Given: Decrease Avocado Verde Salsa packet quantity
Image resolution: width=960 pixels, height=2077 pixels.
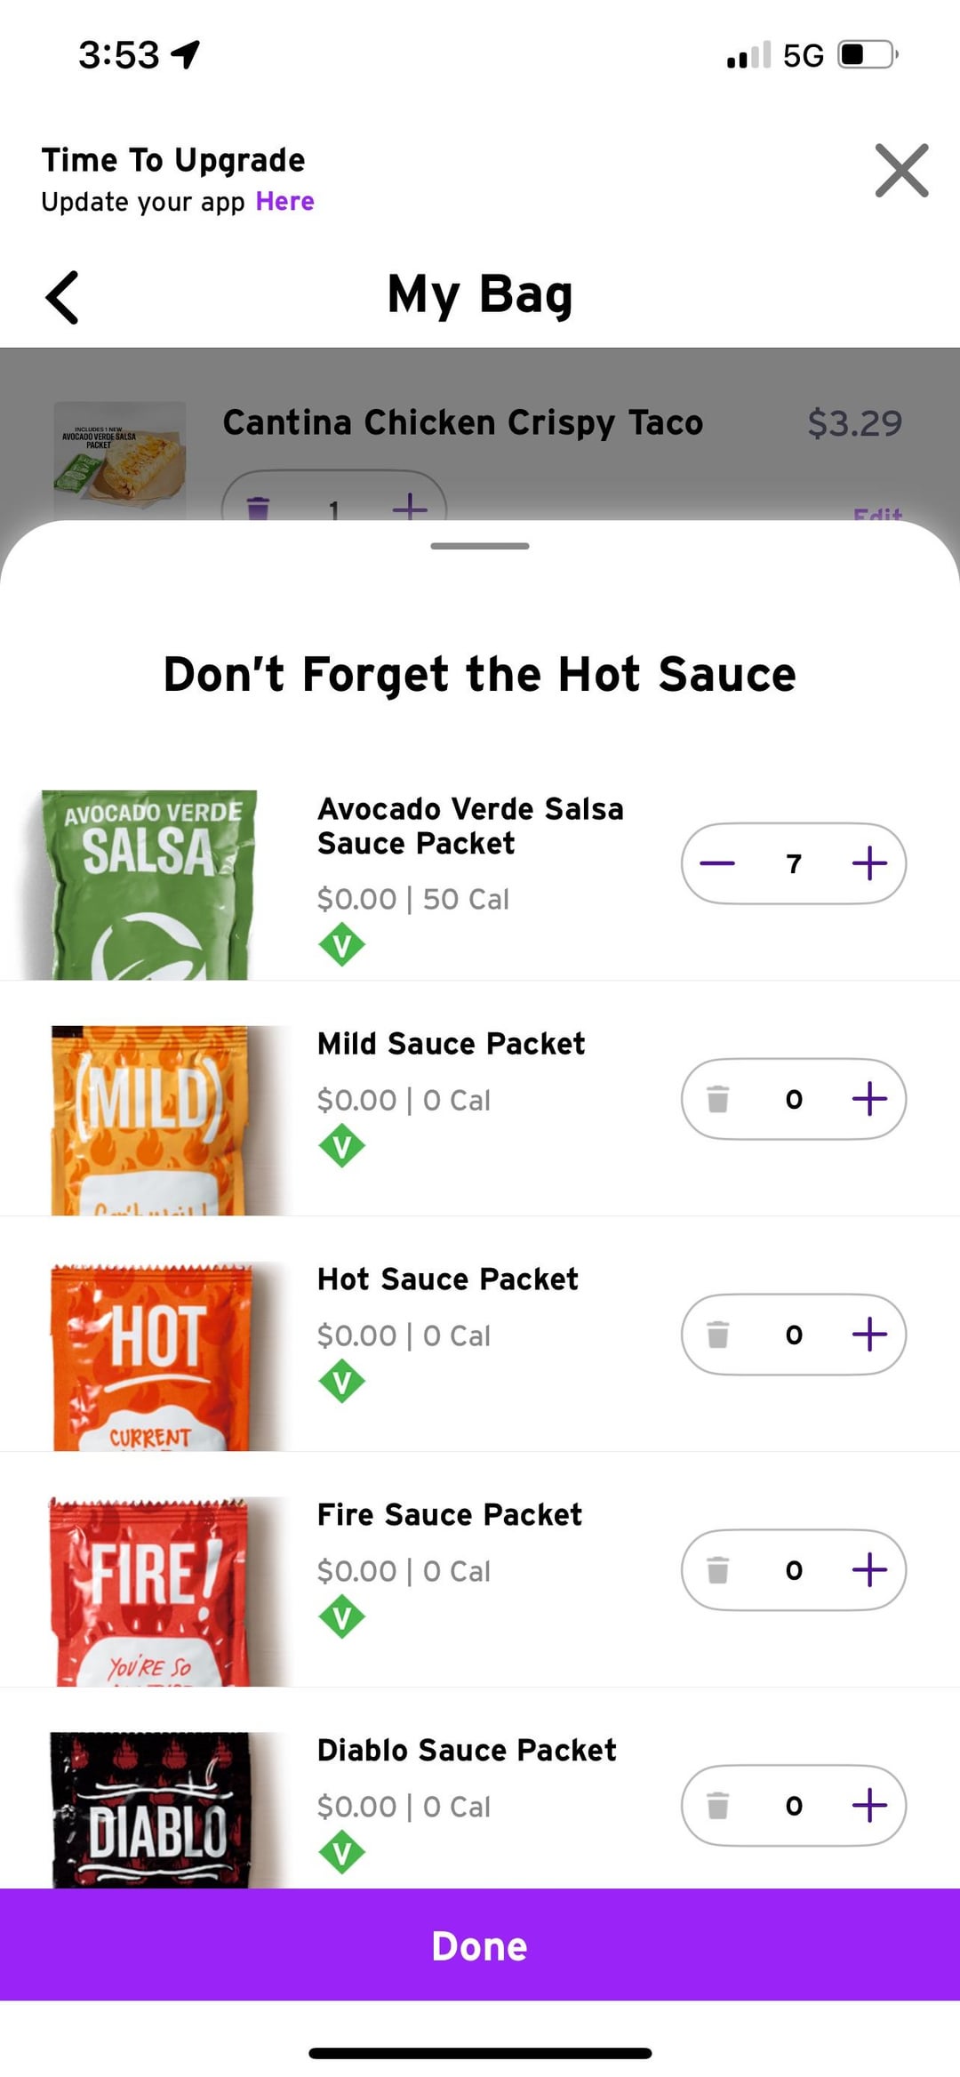Looking at the screenshot, I should (x=717, y=863).
